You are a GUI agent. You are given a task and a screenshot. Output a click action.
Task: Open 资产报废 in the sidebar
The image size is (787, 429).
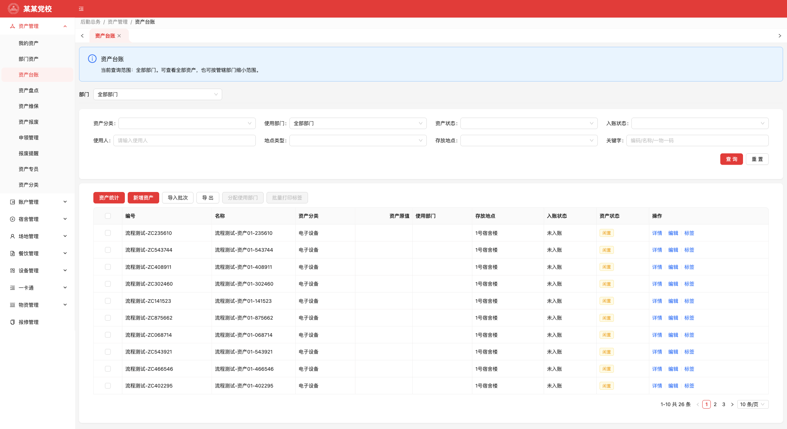(29, 122)
